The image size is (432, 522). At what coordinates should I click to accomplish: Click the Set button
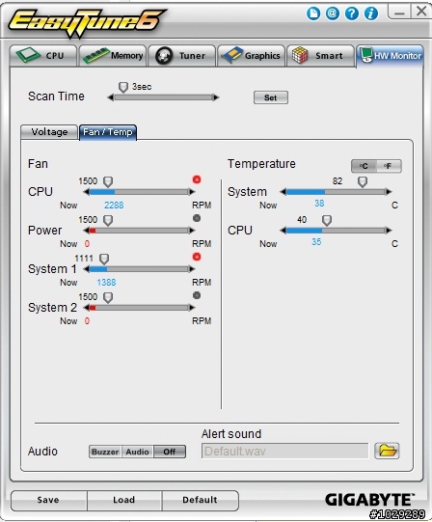(271, 97)
